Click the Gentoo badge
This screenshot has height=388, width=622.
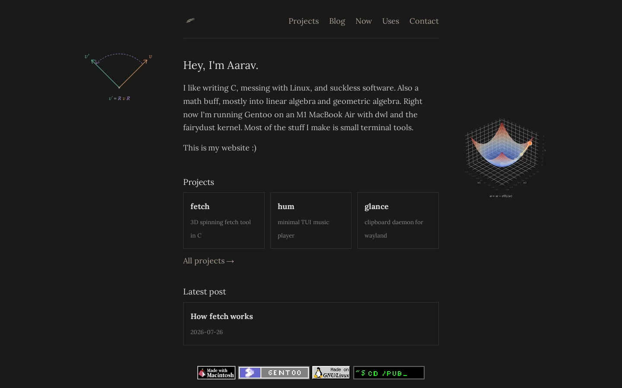(x=274, y=373)
